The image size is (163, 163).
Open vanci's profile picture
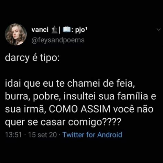16,34
